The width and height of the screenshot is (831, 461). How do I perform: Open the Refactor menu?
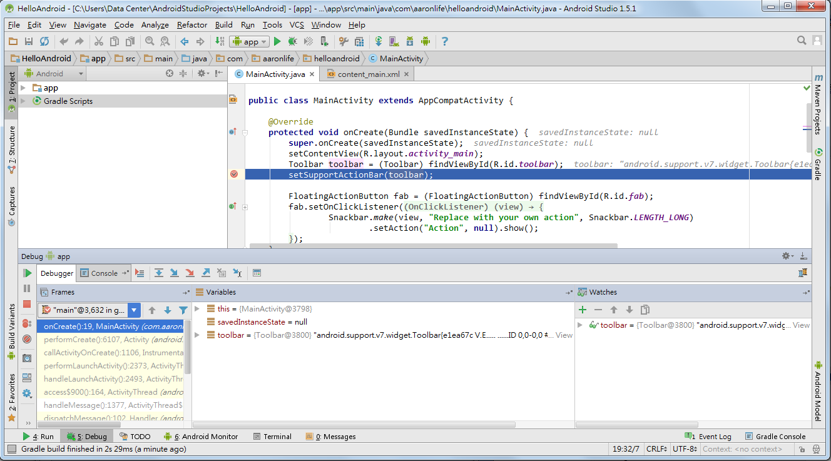(x=192, y=25)
